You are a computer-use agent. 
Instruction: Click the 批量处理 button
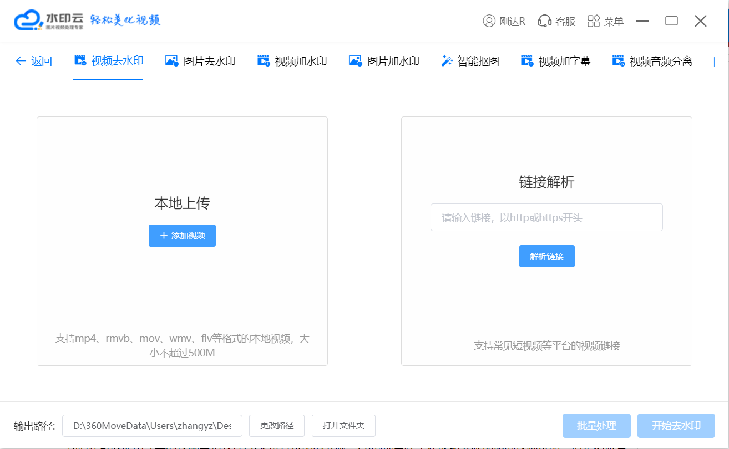click(x=596, y=426)
